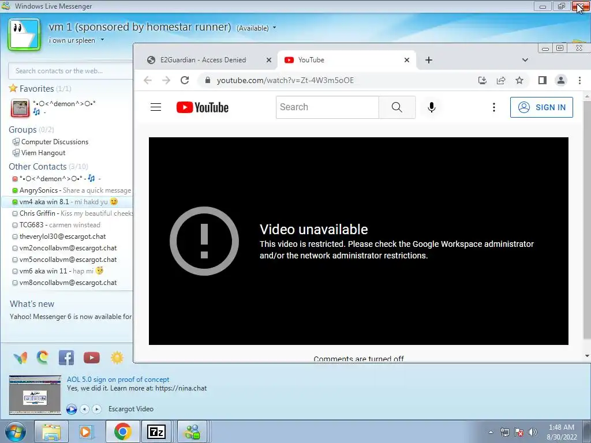591x443 pixels.
Task: Click the Escargot Video label
Action: 131,409
